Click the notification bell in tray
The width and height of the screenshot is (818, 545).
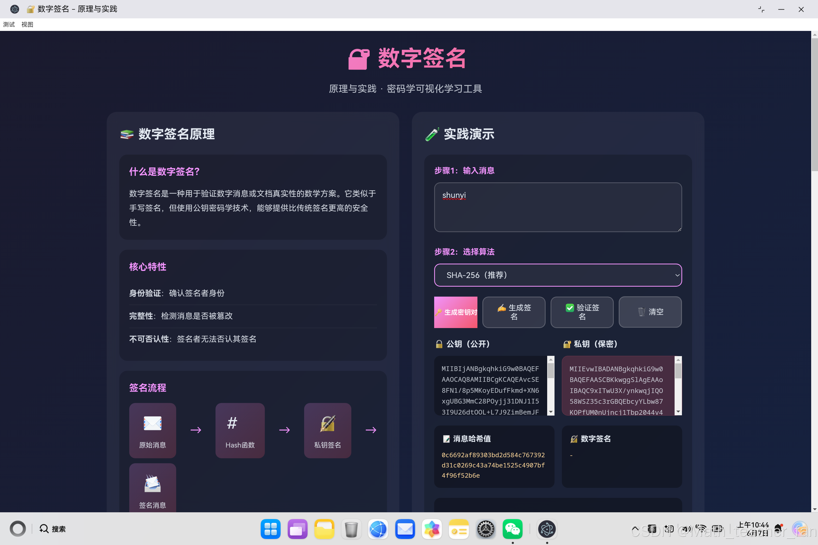pyautogui.click(x=779, y=529)
